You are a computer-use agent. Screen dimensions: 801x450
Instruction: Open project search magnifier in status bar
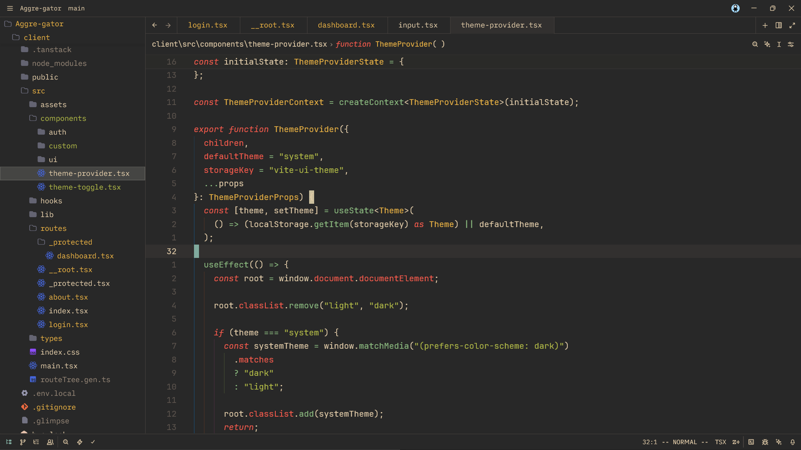[65, 442]
